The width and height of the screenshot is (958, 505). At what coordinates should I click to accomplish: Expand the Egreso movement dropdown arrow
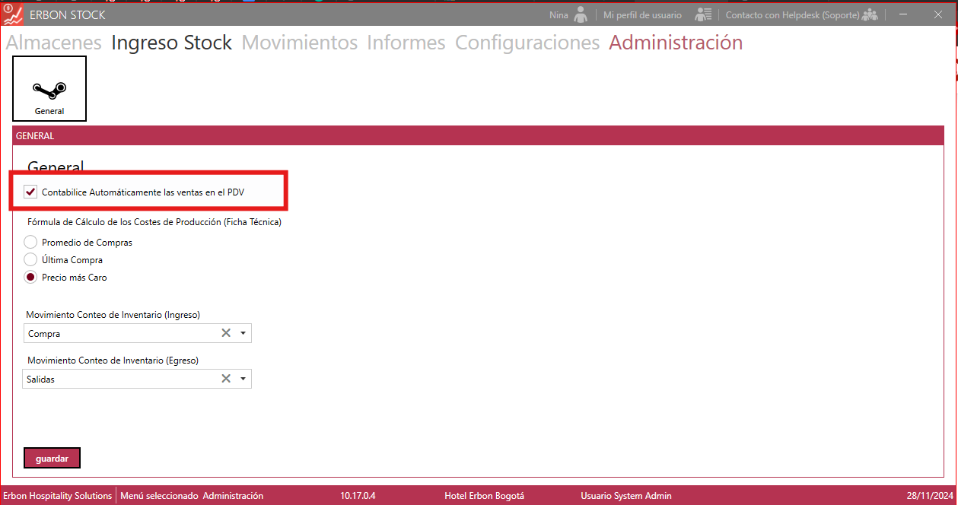243,379
